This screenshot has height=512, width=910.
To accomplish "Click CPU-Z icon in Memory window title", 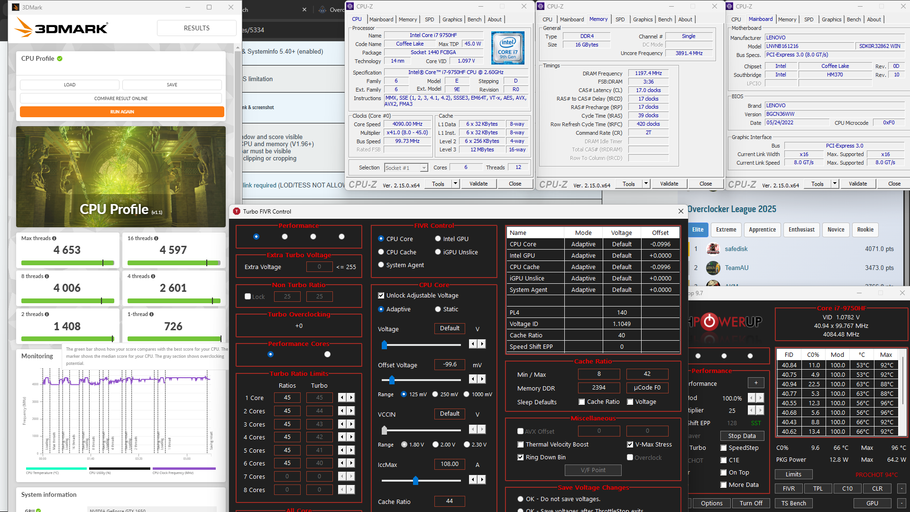I will [x=541, y=6].
